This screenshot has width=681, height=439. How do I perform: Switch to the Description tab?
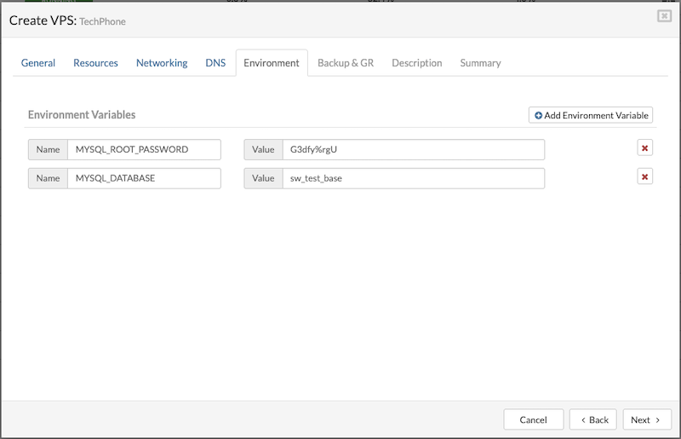click(x=416, y=63)
